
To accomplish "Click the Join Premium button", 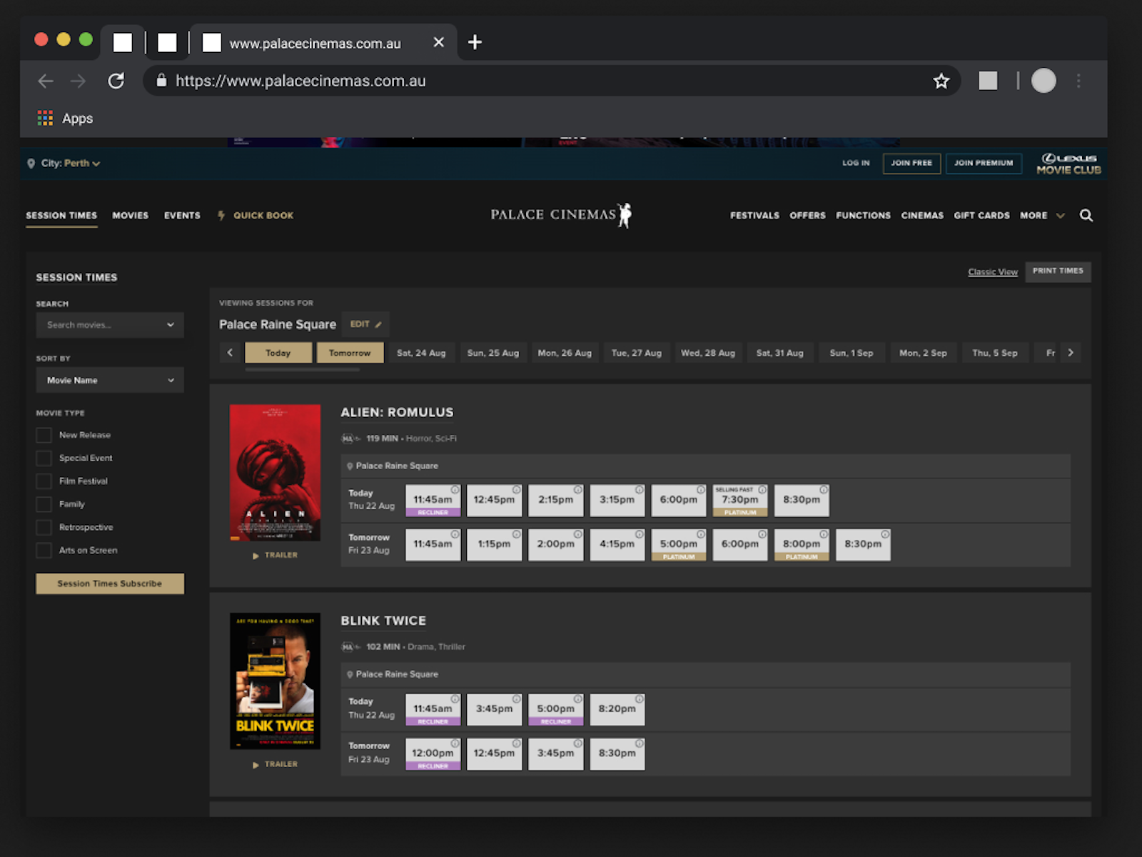I will [x=984, y=164].
